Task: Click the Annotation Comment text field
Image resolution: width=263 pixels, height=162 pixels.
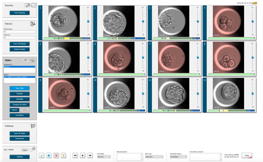Action: pos(205,156)
